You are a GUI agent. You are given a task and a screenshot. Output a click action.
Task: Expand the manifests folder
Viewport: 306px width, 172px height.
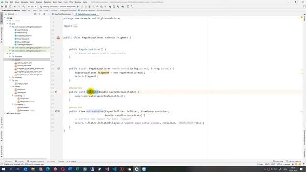pos(8,21)
